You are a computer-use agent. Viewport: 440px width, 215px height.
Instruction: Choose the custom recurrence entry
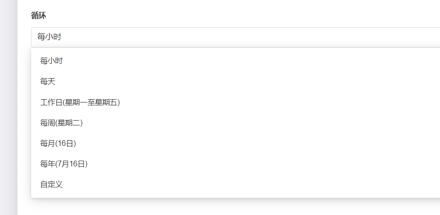pos(52,184)
